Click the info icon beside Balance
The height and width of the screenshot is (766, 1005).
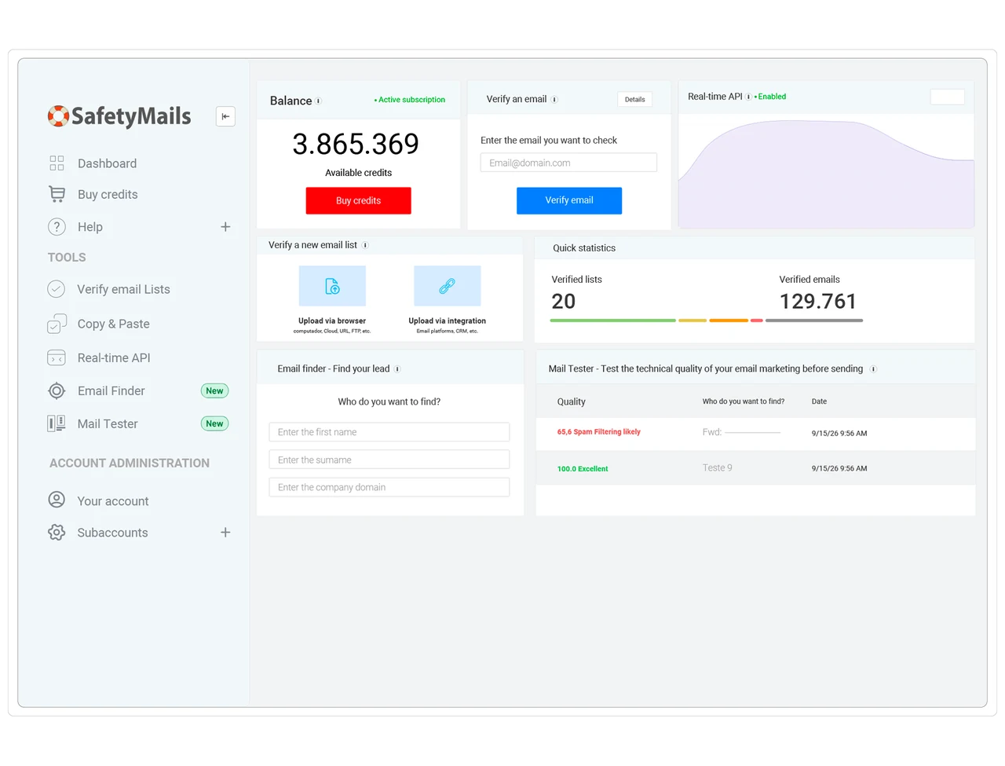coord(318,101)
